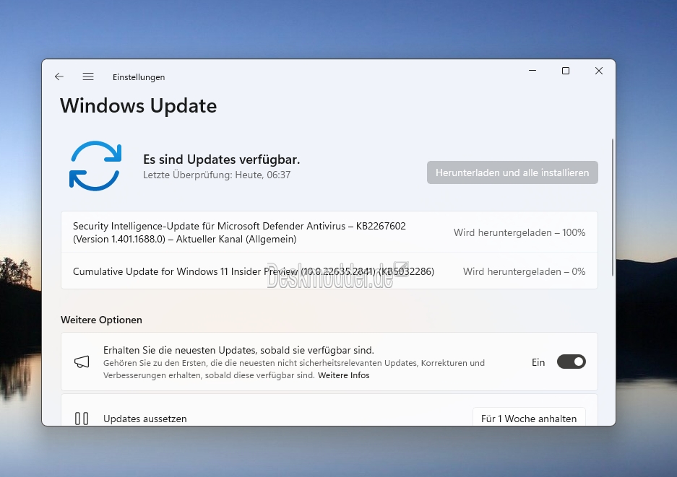
Task: Turn off the newest updates toggle switch
Action: (572, 362)
